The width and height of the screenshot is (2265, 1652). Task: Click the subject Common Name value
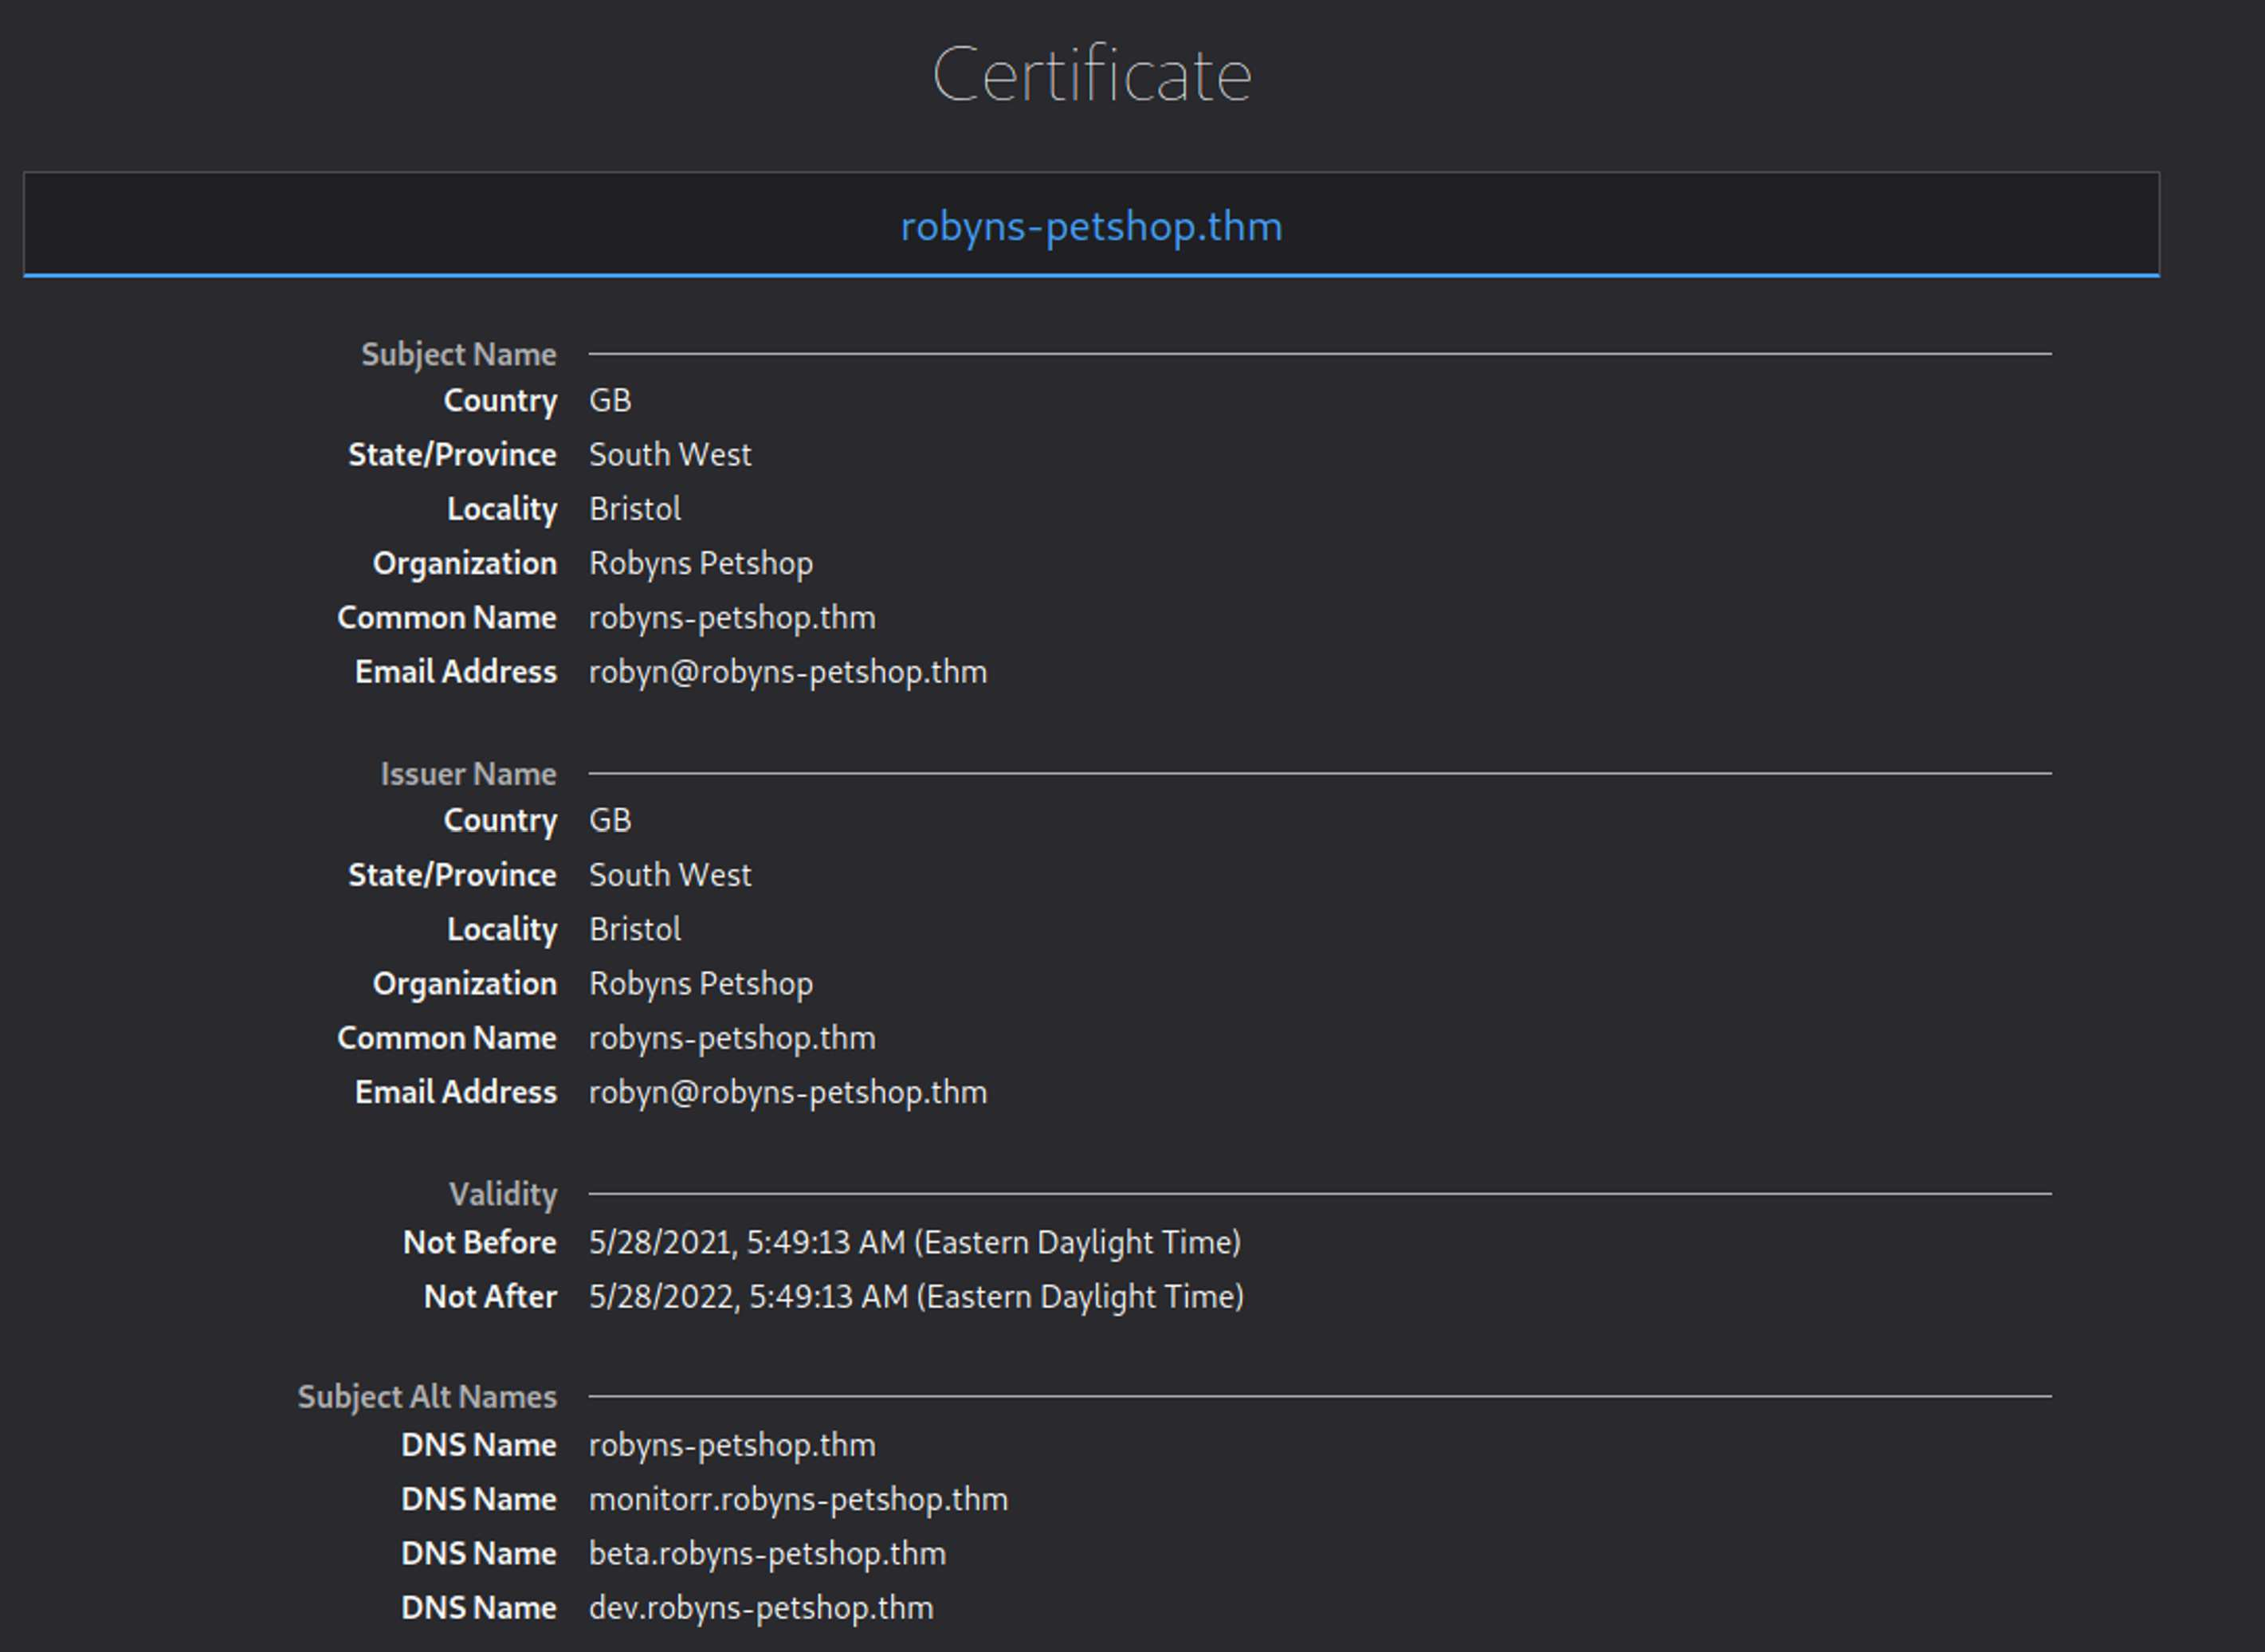tap(731, 618)
